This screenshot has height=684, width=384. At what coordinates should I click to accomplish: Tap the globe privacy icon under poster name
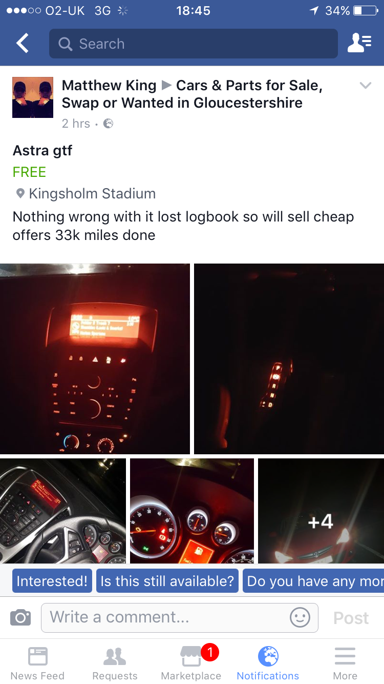(108, 124)
